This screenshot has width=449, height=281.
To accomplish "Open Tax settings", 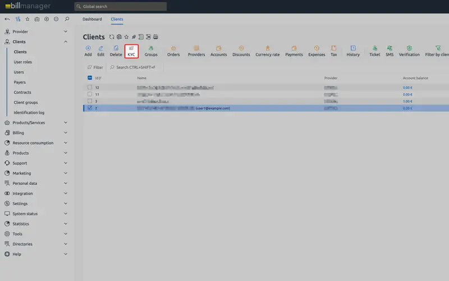I will 333,51.
